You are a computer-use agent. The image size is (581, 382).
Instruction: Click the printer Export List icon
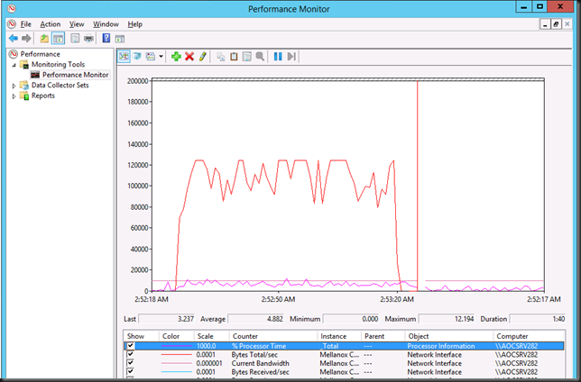(89, 38)
